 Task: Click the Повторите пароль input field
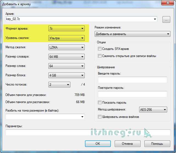(133, 94)
